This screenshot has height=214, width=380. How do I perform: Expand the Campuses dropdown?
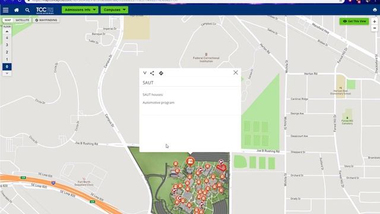tap(115, 10)
